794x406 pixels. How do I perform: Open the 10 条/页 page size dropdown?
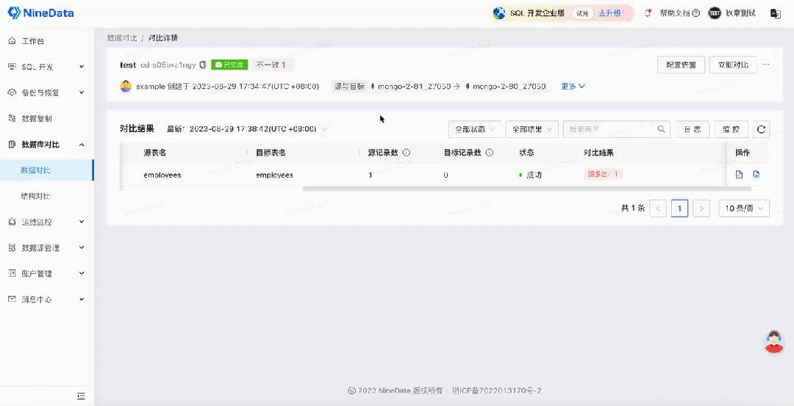pos(744,209)
